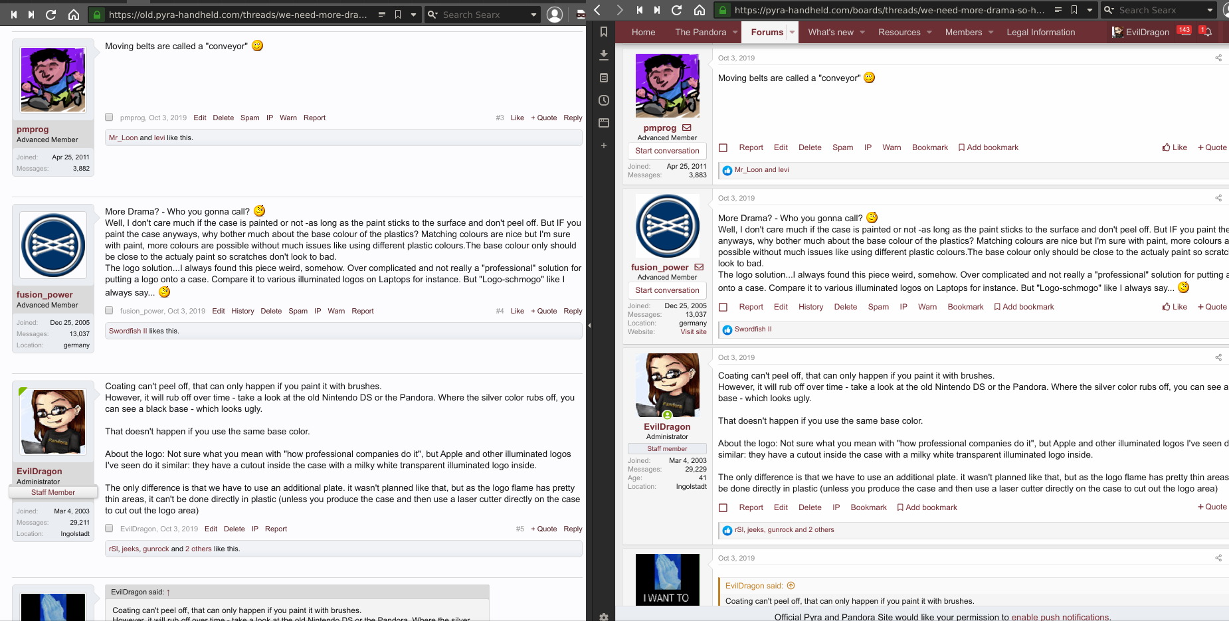Open the History panel clock icon
The image size is (1229, 621).
[603, 100]
